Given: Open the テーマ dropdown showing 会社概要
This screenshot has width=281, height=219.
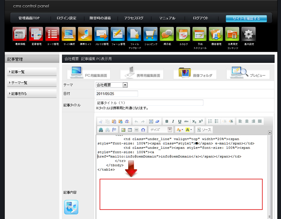Looking at the screenshot, I should click(x=112, y=85).
